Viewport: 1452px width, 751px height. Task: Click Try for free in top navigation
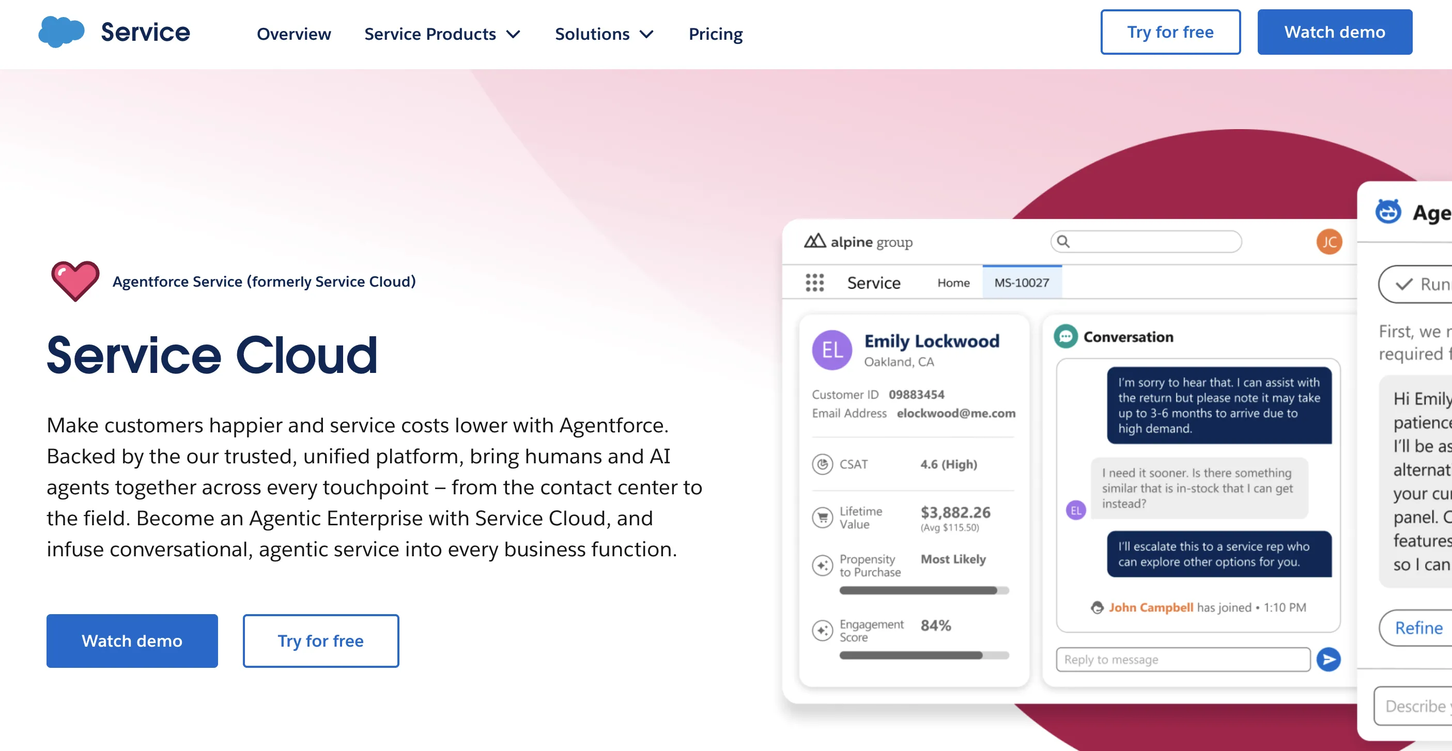(x=1170, y=32)
